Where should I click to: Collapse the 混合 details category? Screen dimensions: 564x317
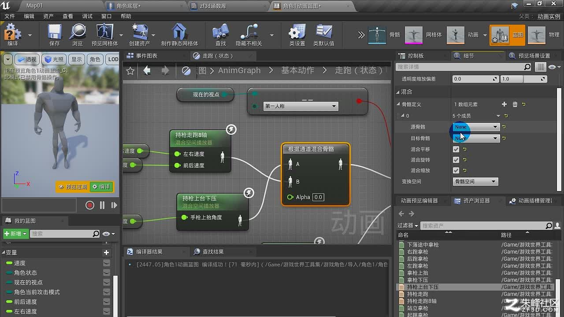pos(398,92)
